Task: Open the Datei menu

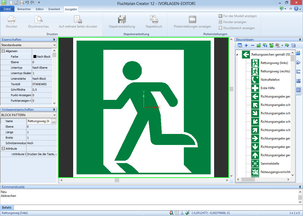Action: click(x=7, y=9)
